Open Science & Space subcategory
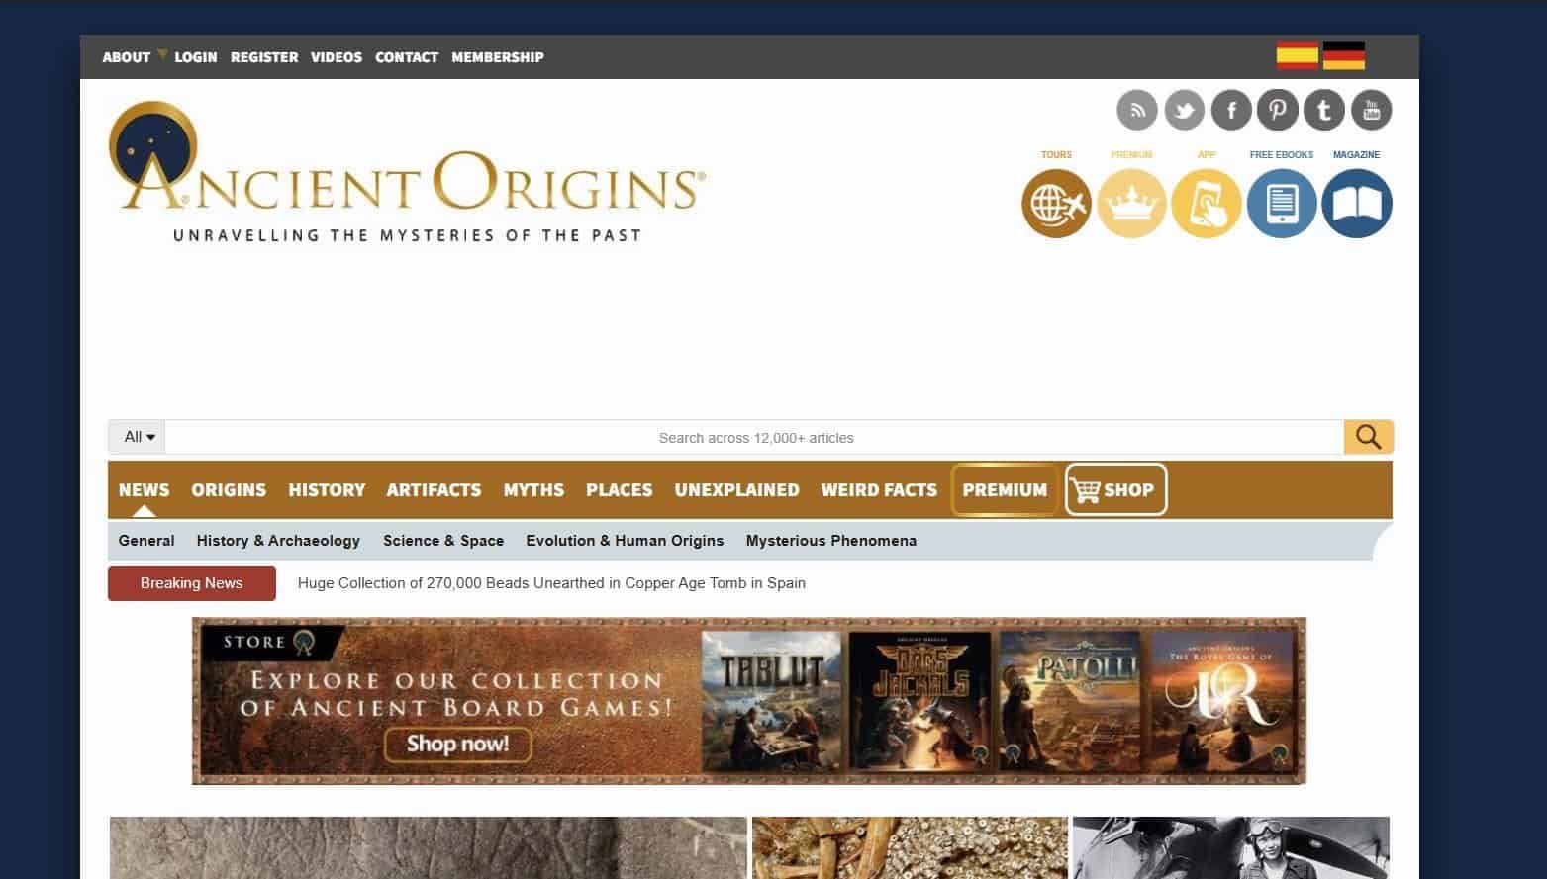 (443, 541)
